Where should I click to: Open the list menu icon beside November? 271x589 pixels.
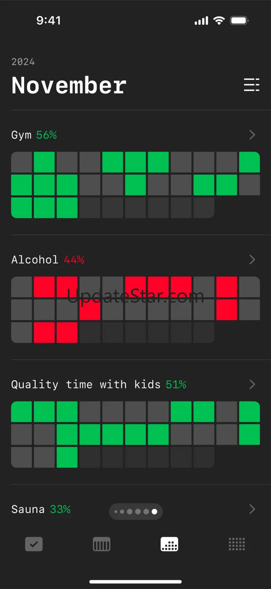(252, 85)
